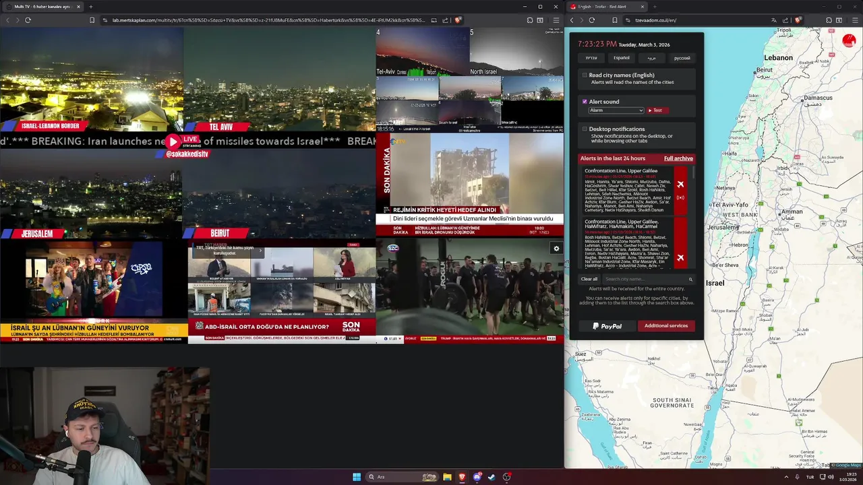Click the SZC channel logo
863x485 pixels.
tap(393, 248)
